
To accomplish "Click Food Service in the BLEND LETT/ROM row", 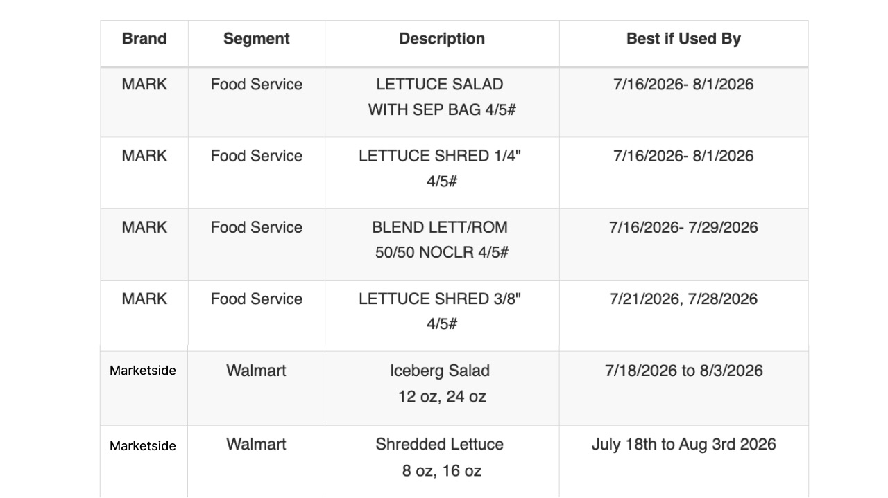I will click(x=256, y=227).
